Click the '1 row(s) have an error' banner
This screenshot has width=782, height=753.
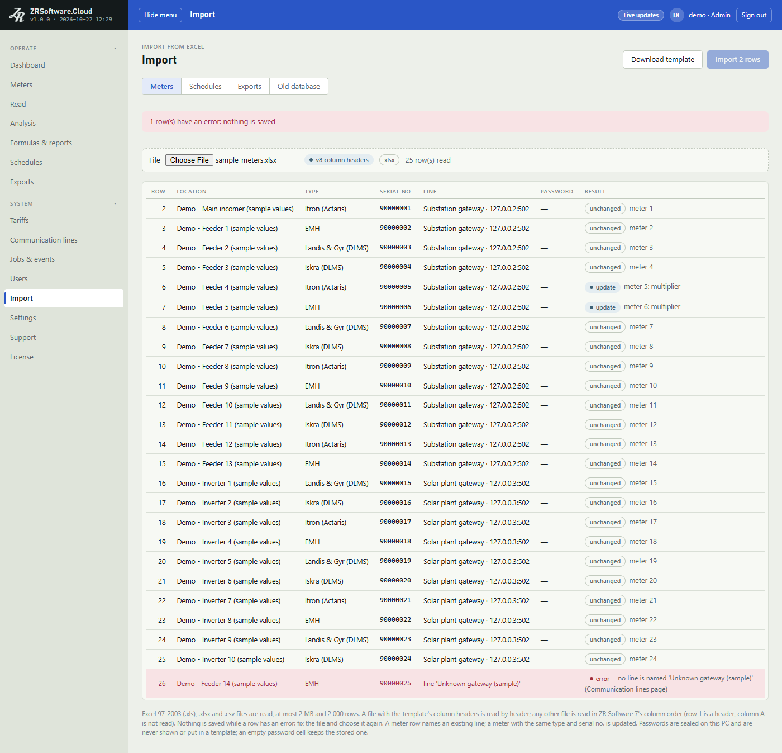coord(455,122)
